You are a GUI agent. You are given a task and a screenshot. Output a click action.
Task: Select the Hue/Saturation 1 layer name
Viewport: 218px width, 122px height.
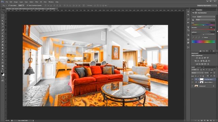(209, 79)
